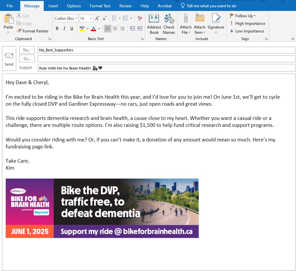Click into the Subject field

click(x=166, y=68)
